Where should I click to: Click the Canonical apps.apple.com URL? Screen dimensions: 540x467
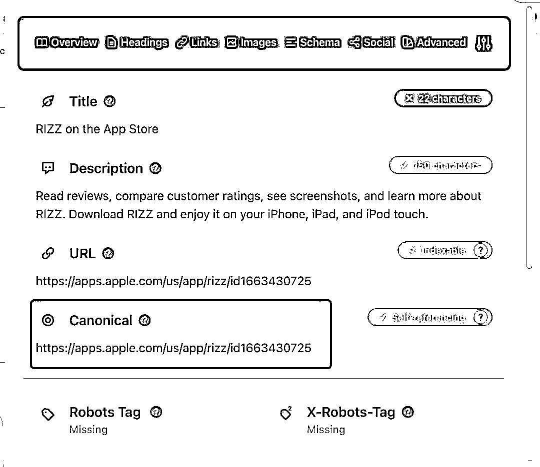click(173, 348)
